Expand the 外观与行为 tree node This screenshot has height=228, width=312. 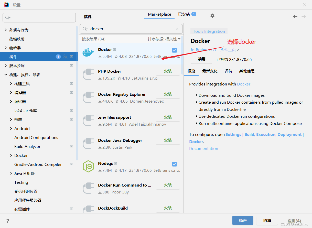click(6, 30)
